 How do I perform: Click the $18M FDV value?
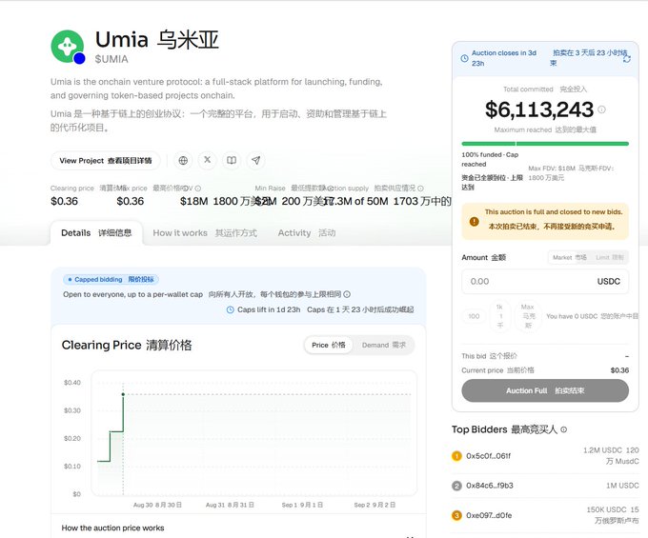pos(193,201)
